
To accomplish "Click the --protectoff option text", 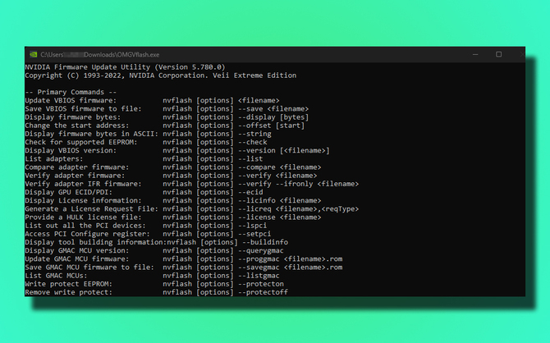I will point(263,292).
